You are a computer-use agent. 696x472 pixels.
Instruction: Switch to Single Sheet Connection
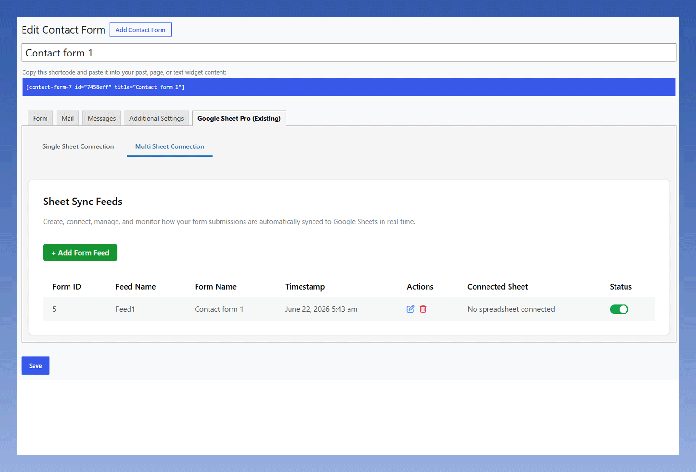(x=78, y=146)
